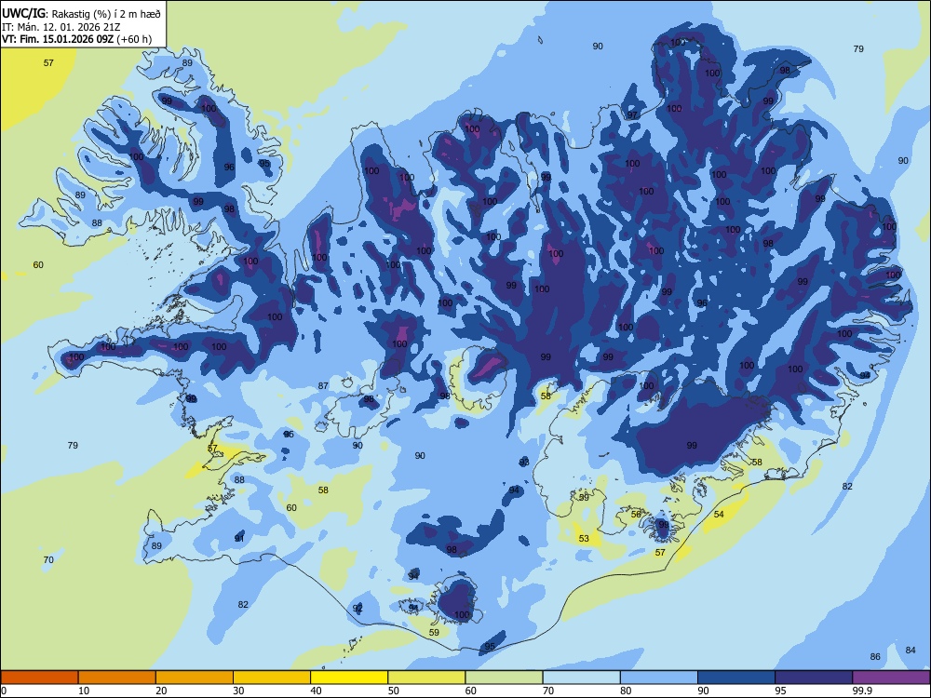Pick the 20–30 legend color segment
Image resolution: width=931 pixels, height=698 pixels.
tap(195, 678)
